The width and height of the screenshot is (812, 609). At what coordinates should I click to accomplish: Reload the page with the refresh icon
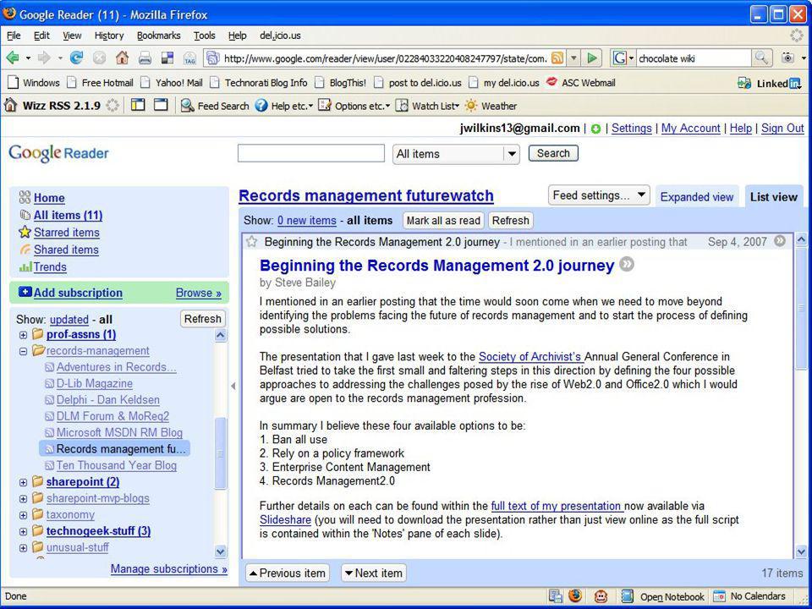click(x=77, y=58)
